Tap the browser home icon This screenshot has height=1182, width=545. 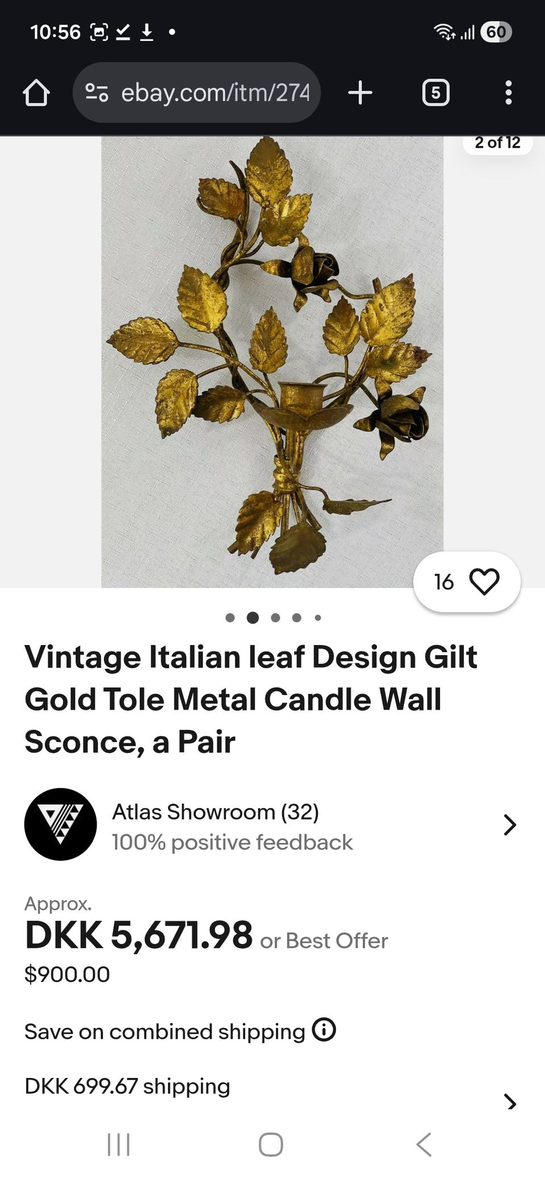pyautogui.click(x=36, y=93)
